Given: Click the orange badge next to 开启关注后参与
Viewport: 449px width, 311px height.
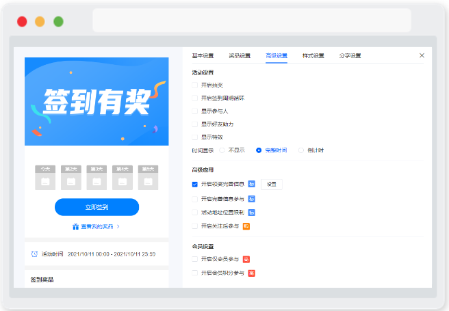Looking at the screenshot, I should (x=246, y=226).
